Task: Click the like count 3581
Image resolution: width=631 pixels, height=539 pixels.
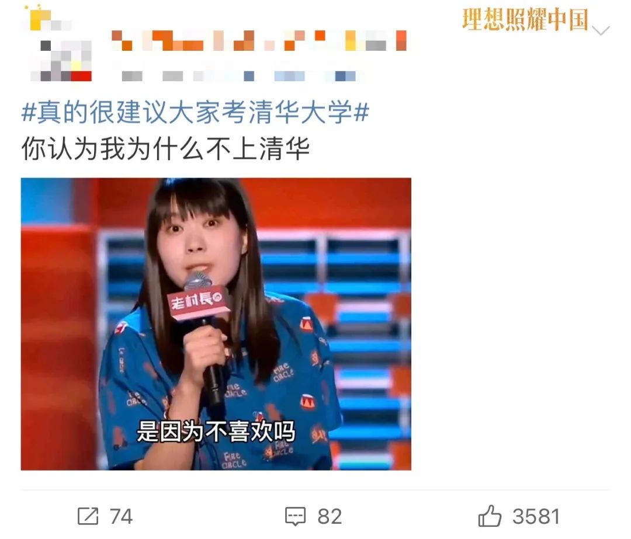Action: (536, 517)
